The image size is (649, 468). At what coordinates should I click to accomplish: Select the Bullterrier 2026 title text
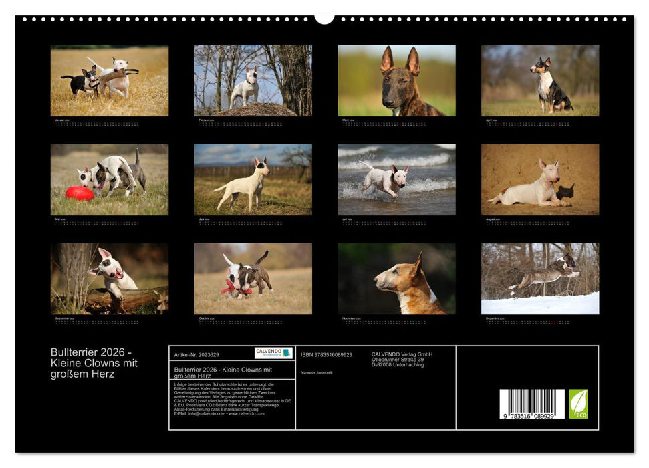tap(94, 362)
